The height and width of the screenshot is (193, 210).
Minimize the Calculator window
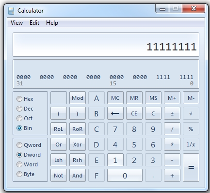coord(162,8)
